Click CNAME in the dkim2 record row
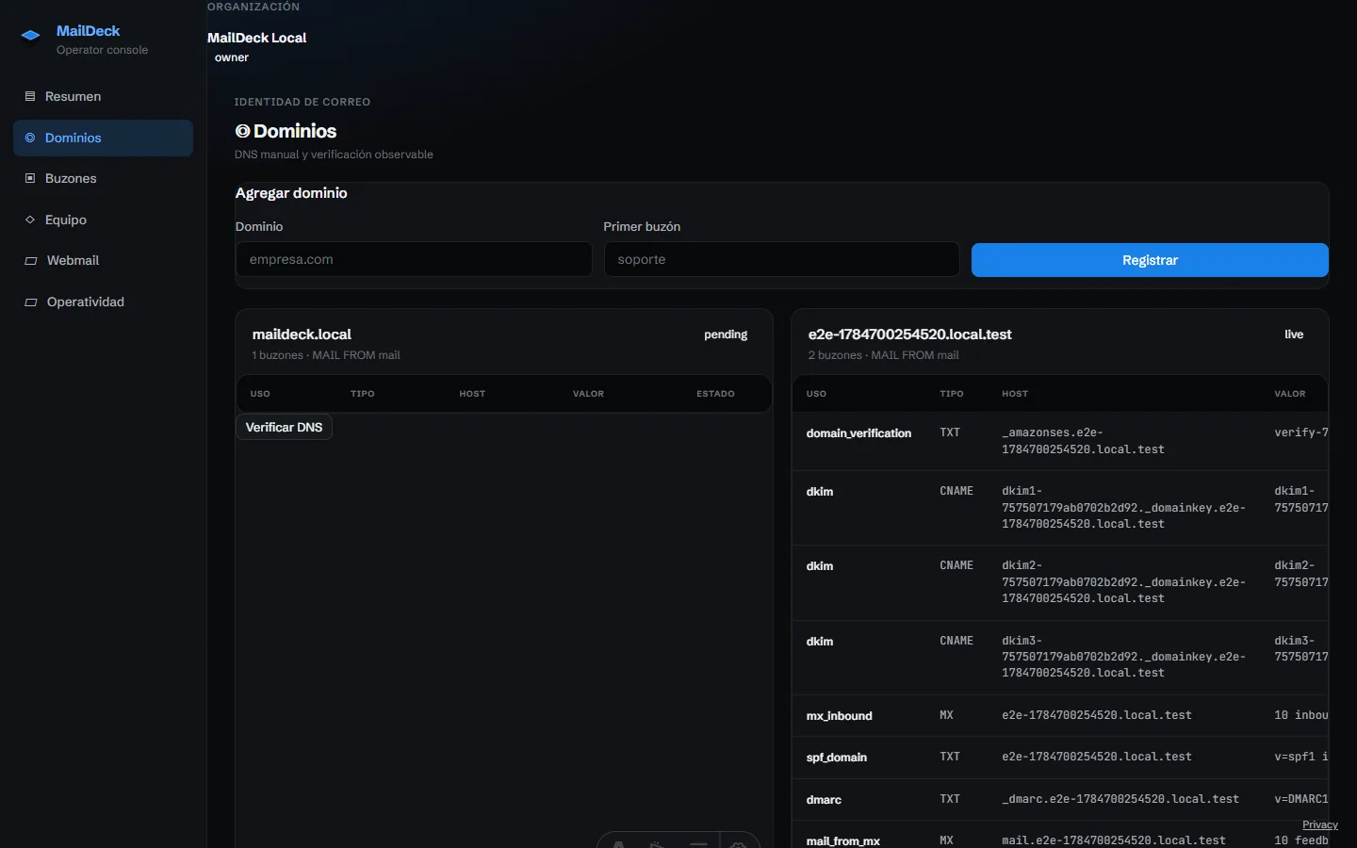 [x=956, y=565]
